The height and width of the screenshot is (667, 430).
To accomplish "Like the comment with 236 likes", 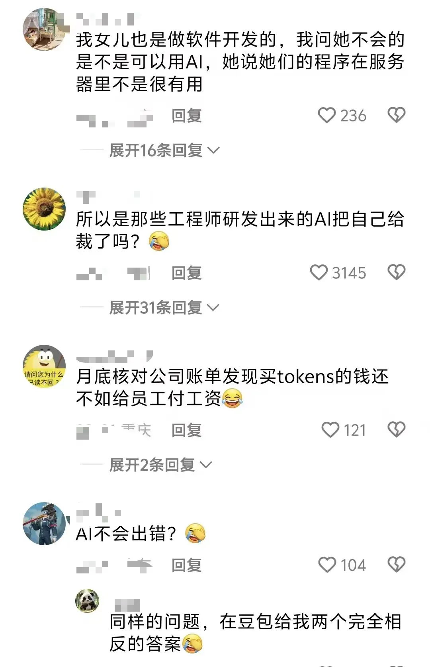I will point(327,115).
